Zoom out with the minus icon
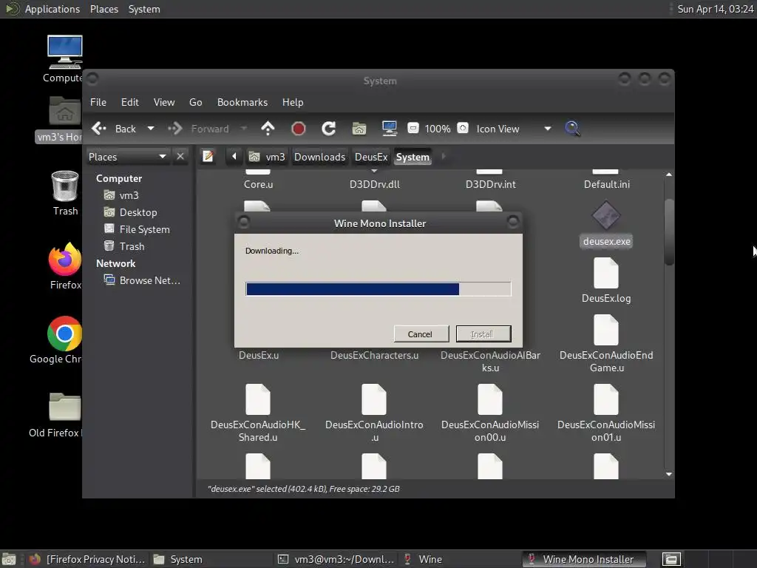 (x=413, y=128)
